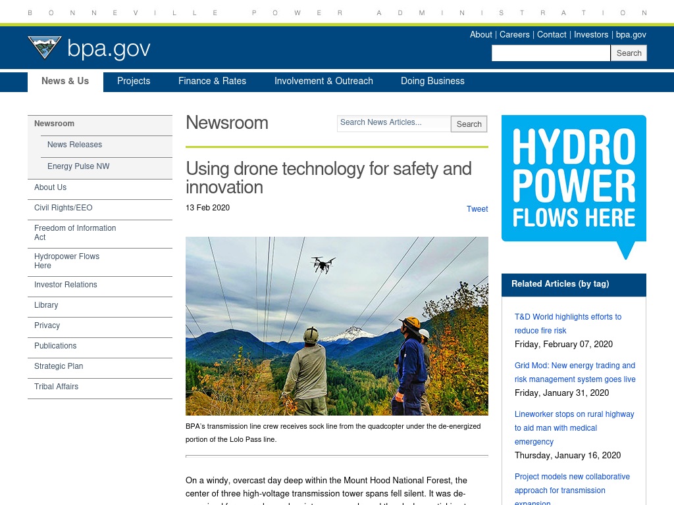Focus the Search News Articles field
The width and height of the screenshot is (674, 505).
(394, 123)
